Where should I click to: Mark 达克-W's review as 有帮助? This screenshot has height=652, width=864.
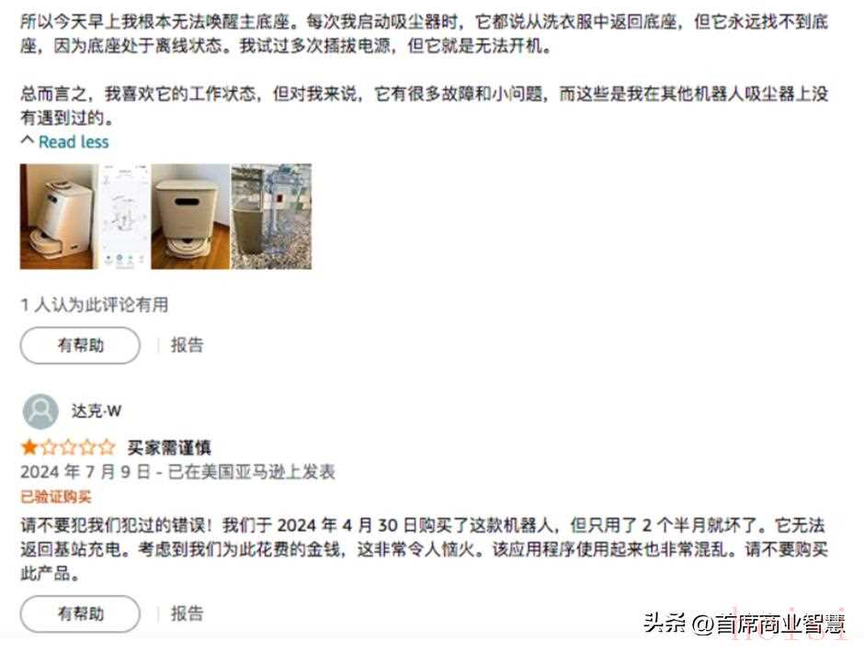[x=81, y=613]
